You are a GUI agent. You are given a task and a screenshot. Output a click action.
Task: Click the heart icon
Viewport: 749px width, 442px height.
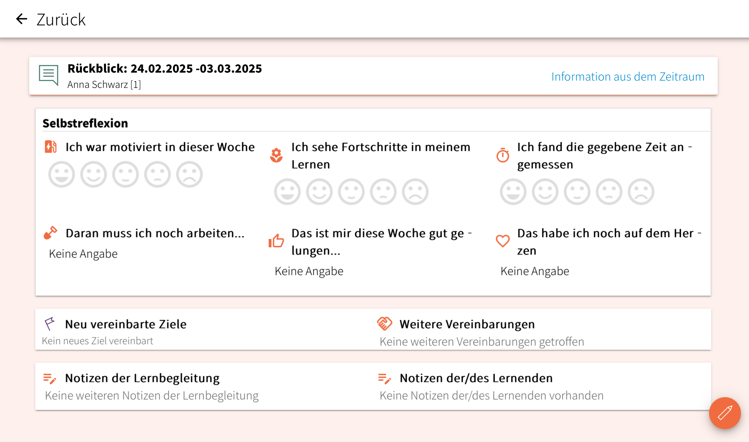[x=503, y=241]
